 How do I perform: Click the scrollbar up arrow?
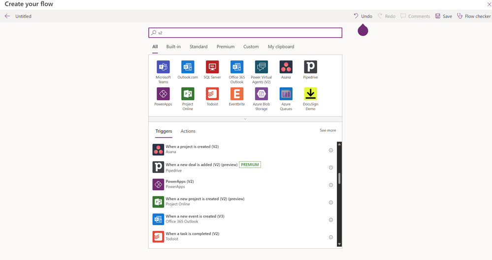[x=339, y=144]
